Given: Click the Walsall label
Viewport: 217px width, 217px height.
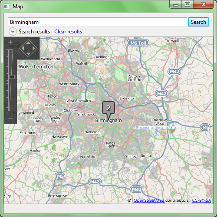Looking at the screenshot, I should tap(82, 63).
